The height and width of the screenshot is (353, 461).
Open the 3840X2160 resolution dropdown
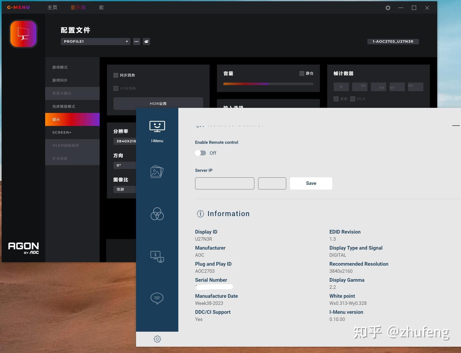point(125,141)
